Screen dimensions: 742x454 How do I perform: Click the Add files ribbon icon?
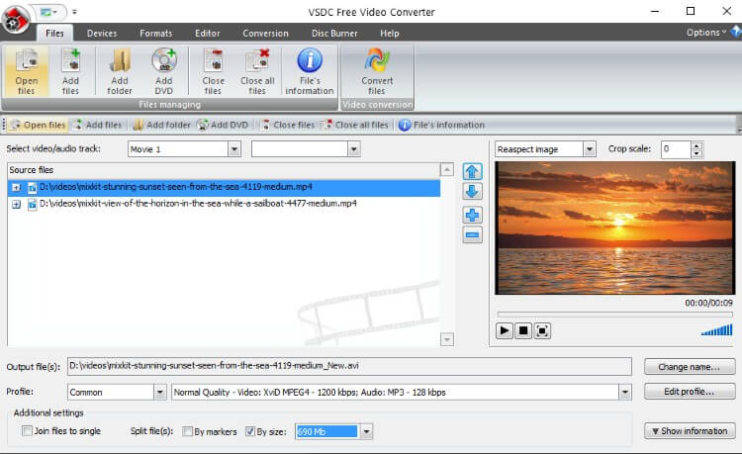[x=70, y=71]
